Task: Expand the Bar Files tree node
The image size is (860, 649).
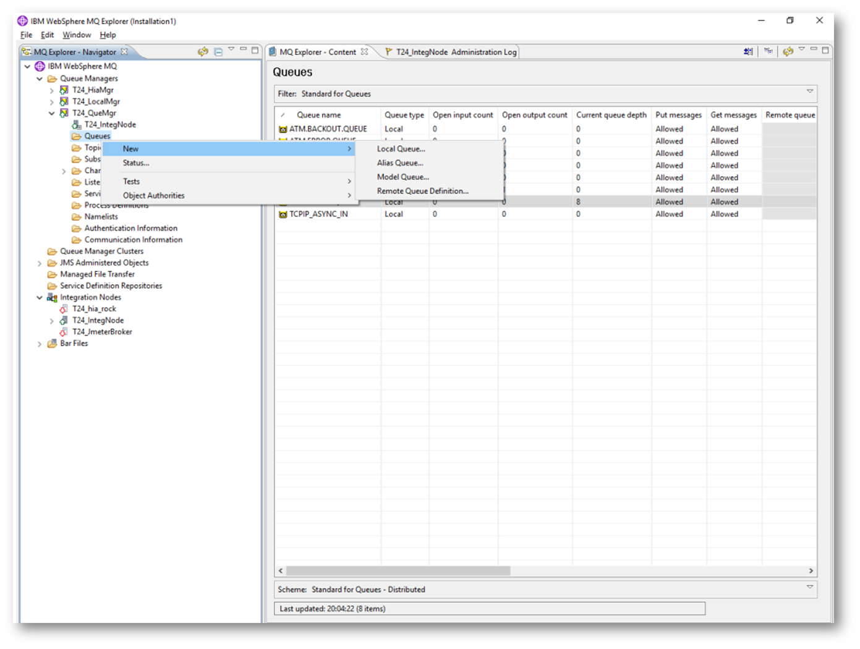Action: tap(40, 344)
